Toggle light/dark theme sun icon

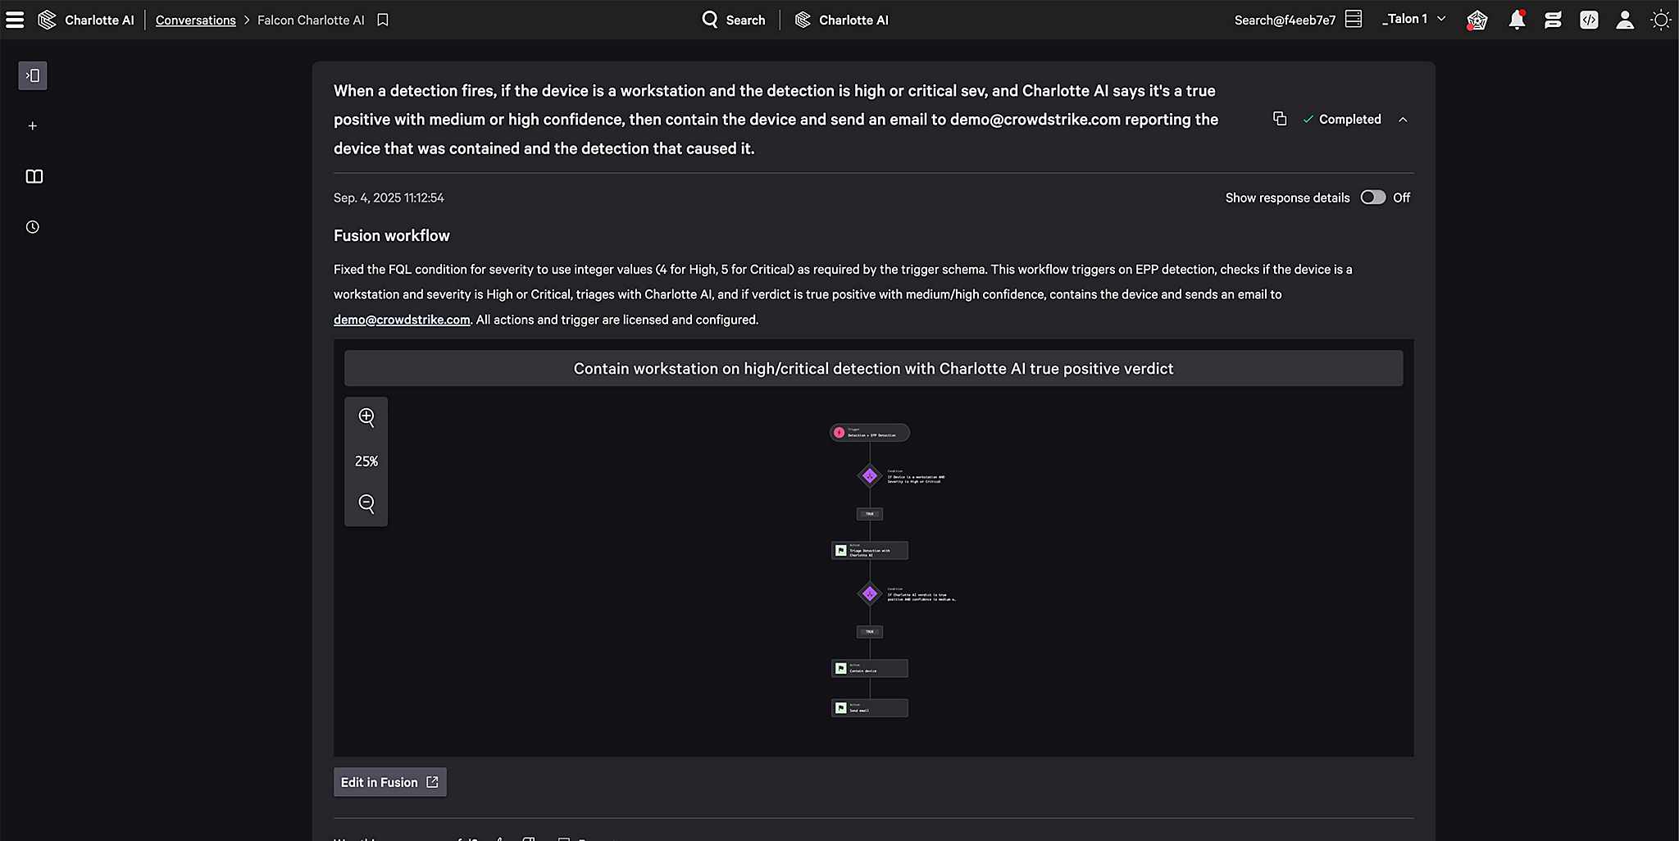pyautogui.click(x=1660, y=20)
